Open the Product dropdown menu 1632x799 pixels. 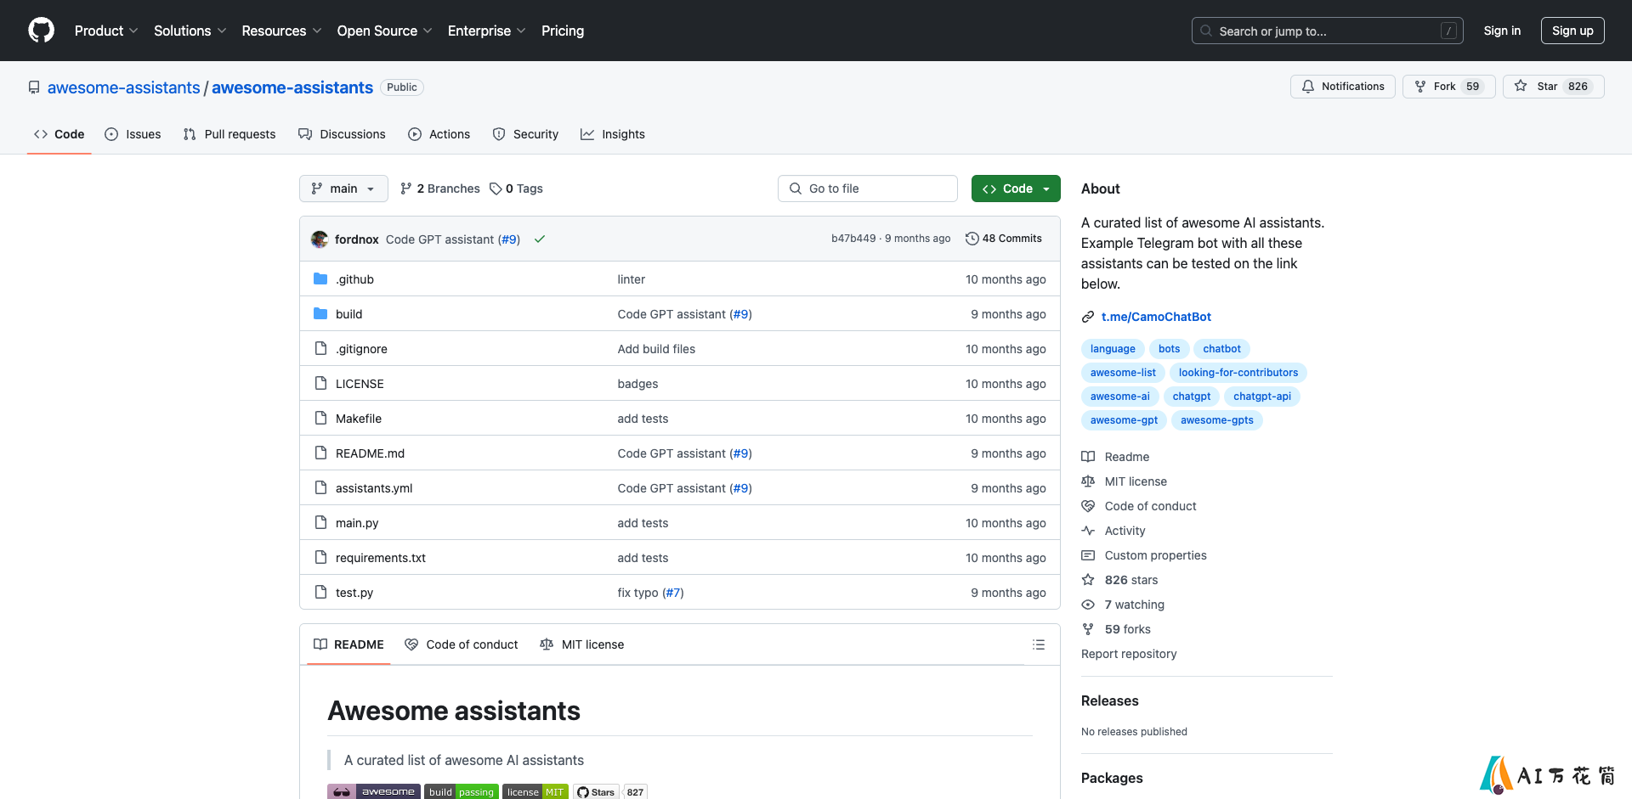105,31
